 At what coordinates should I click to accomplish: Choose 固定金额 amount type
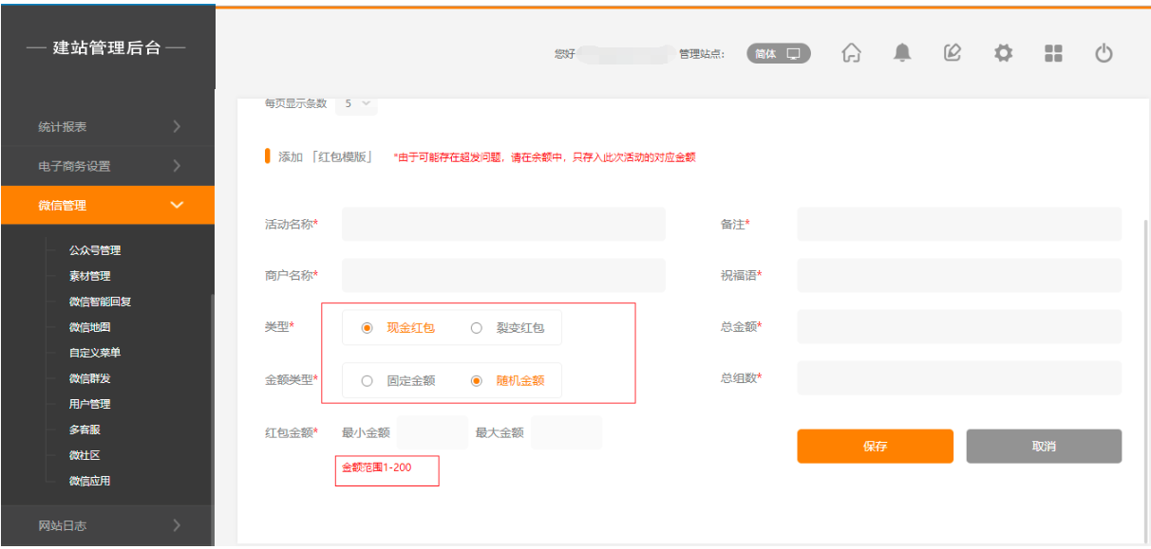[367, 381]
